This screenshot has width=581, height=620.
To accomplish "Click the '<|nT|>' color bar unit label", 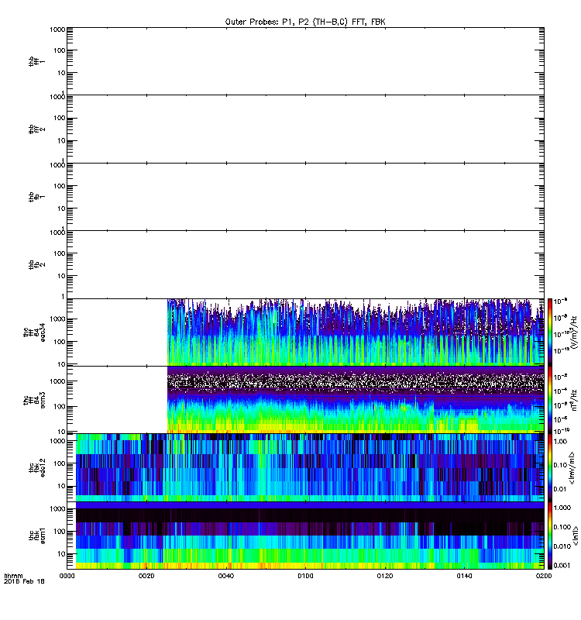I will 576,536.
